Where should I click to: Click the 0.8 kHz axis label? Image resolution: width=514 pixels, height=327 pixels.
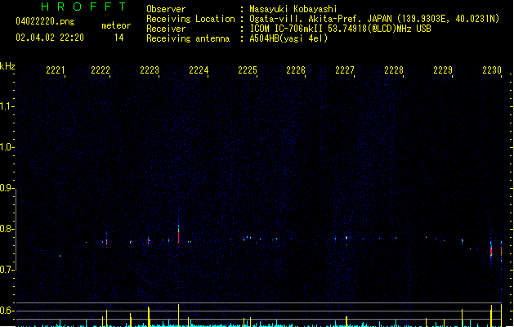pyautogui.click(x=7, y=229)
